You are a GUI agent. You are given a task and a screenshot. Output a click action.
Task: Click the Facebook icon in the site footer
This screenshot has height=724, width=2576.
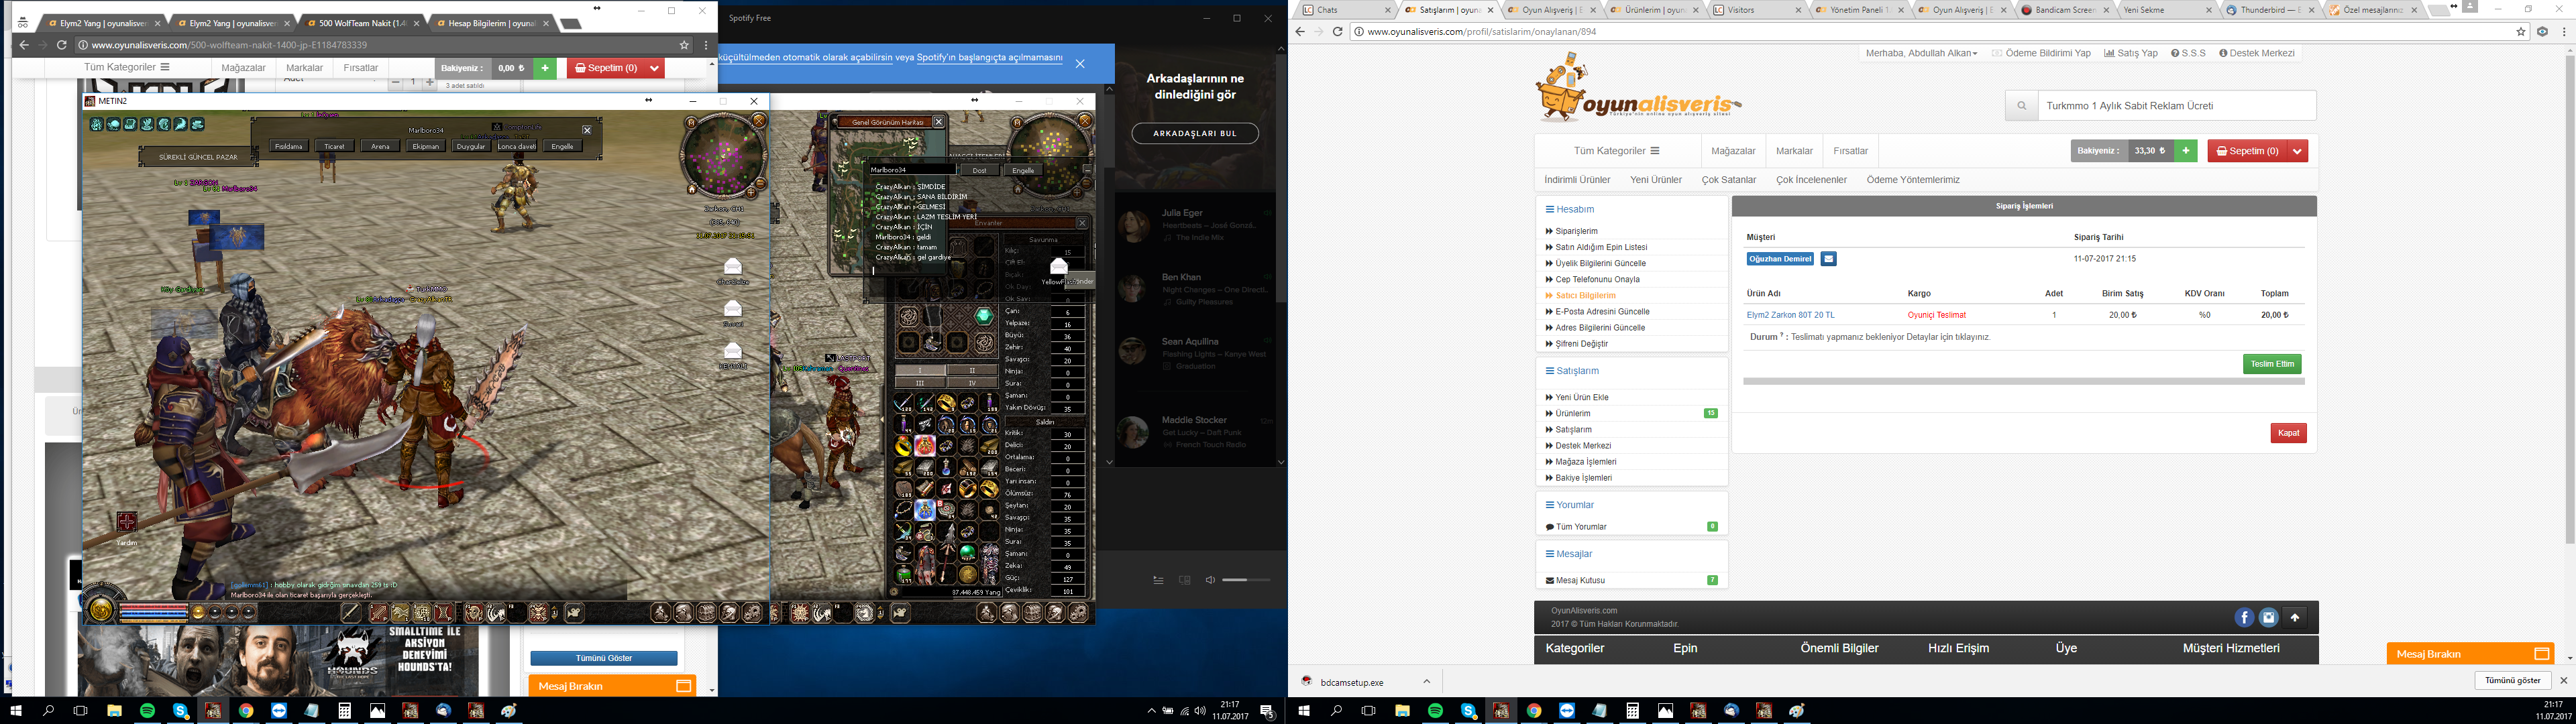2244,618
